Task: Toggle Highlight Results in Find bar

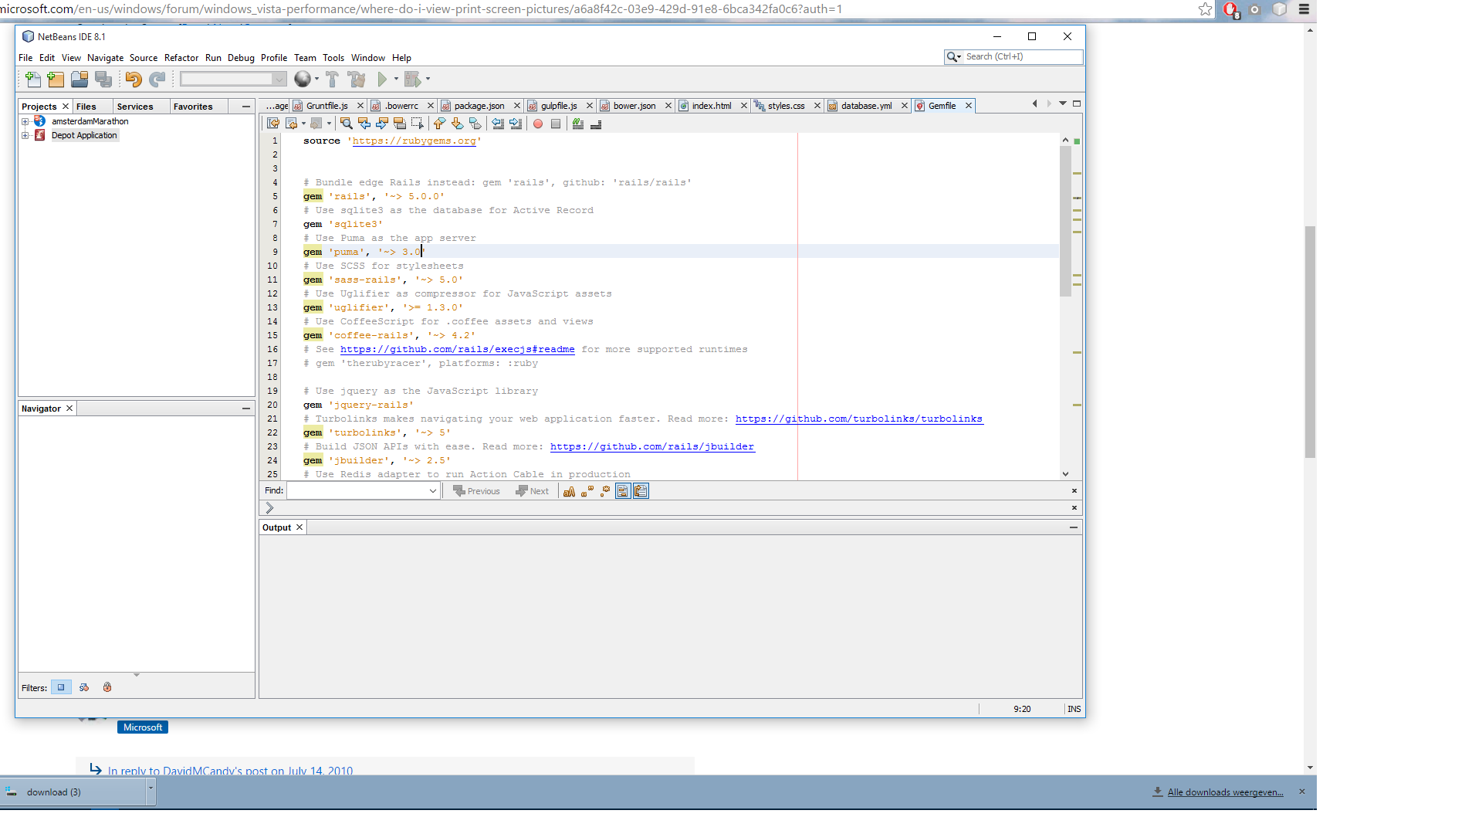Action: [x=623, y=491]
